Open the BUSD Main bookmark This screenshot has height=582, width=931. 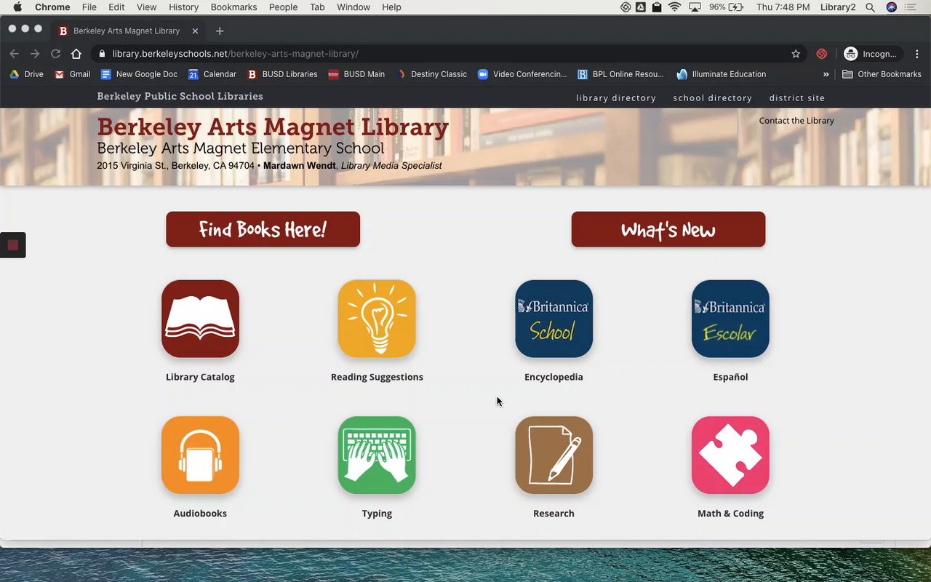[356, 74]
